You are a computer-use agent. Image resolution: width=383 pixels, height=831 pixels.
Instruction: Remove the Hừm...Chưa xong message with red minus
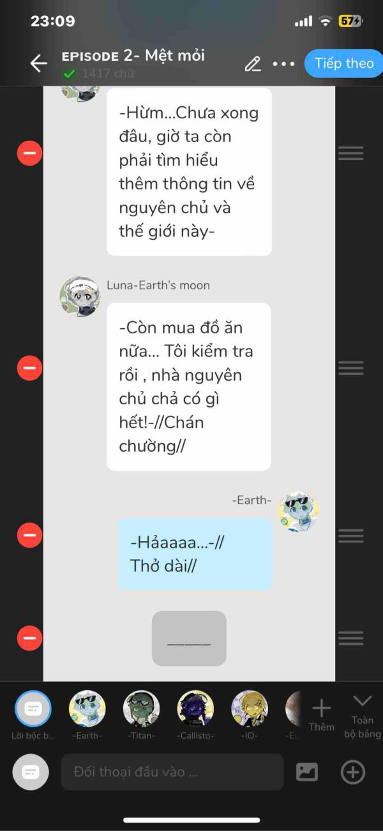[29, 154]
